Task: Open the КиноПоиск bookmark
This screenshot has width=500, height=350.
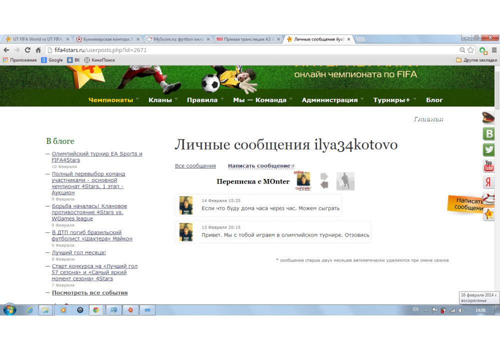Action: [x=99, y=60]
